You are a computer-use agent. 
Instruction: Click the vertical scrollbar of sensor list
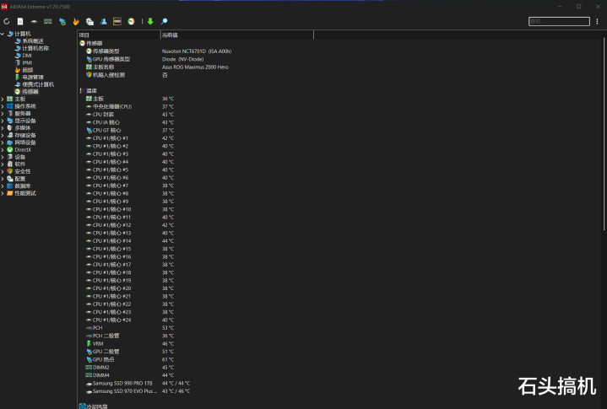[604, 135]
